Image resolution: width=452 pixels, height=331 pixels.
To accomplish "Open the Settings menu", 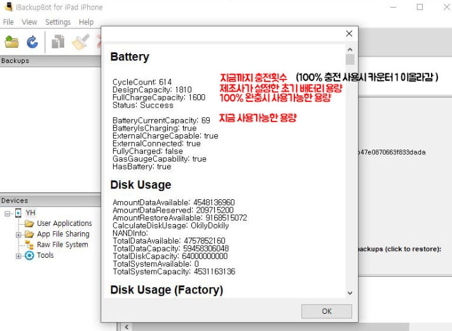I will pyautogui.click(x=58, y=22).
